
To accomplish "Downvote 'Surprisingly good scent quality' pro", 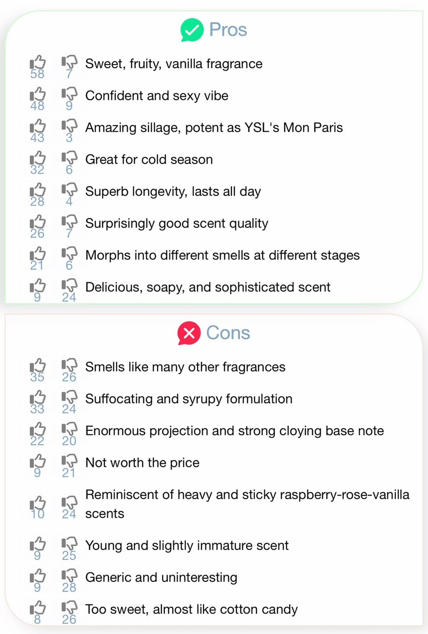I will pos(69,222).
